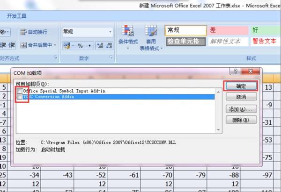Open 数字 group dialog launcher
This screenshot has width=281, height=192.
click(x=111, y=57)
